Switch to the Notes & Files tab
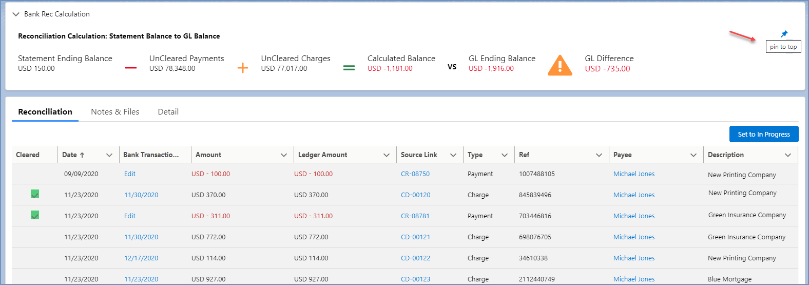 click(115, 112)
